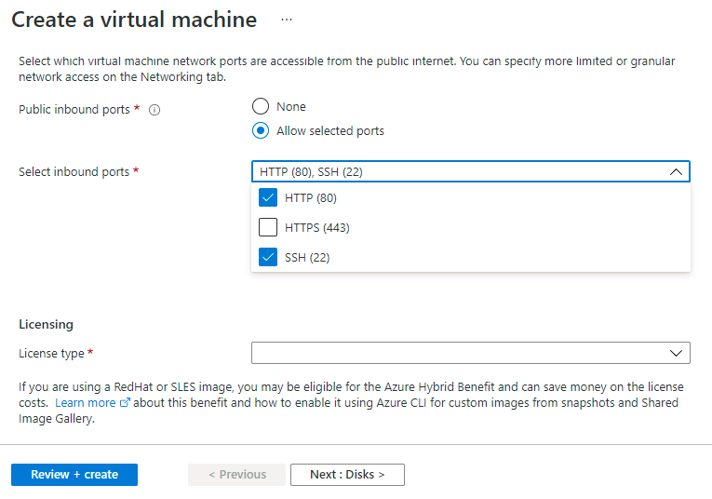The image size is (712, 499).
Task: Enable the HTTPS (443) checkbox
Action: 268,227
